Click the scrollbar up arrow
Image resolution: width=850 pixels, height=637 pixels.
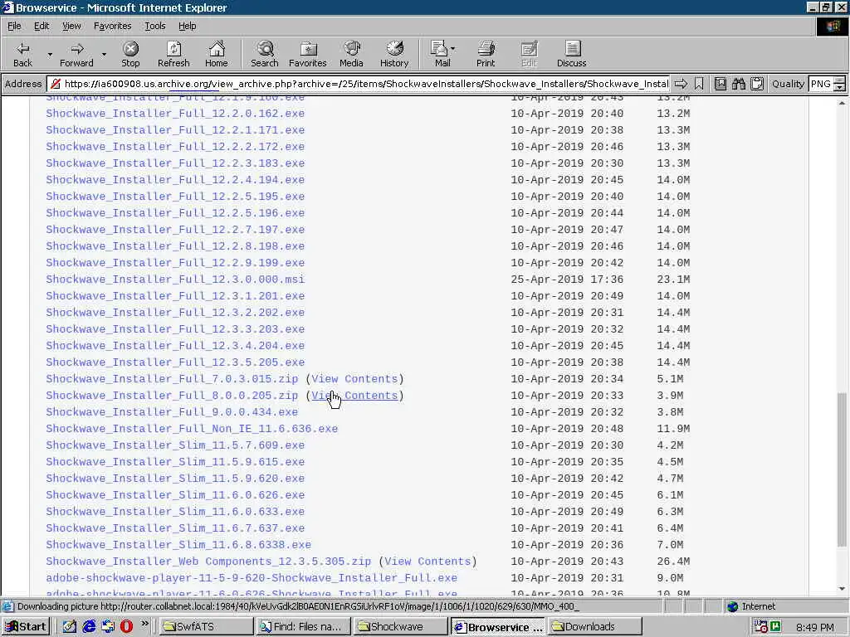(842, 102)
